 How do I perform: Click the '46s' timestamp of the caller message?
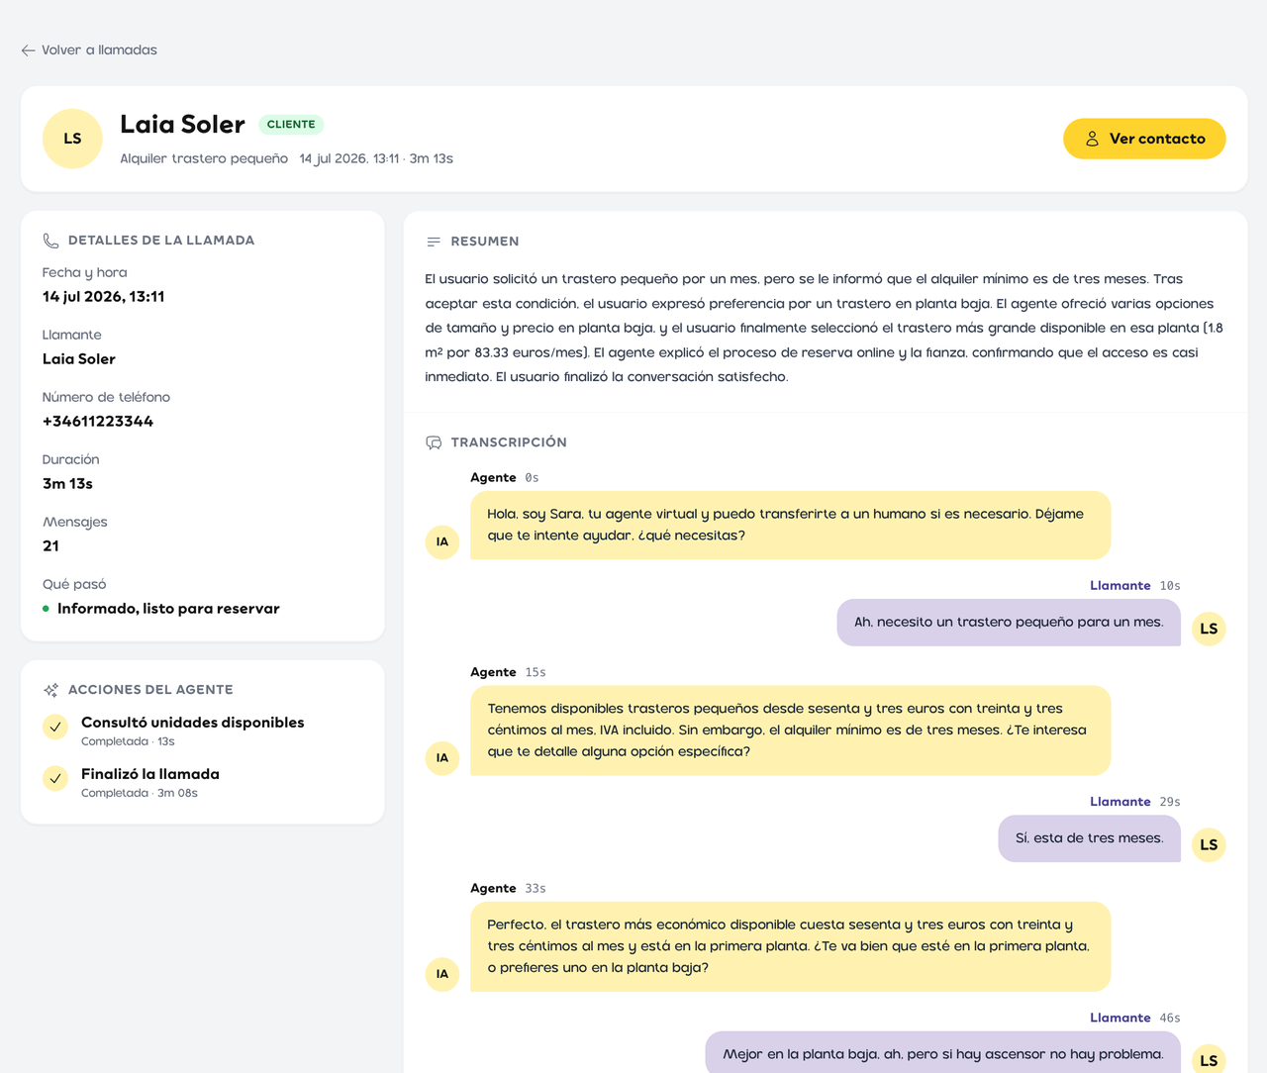pos(1170,1018)
